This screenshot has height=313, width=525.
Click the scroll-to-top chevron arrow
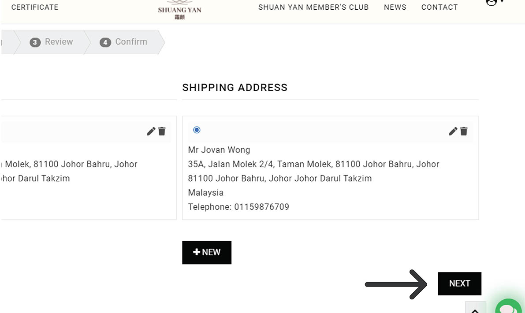click(x=475, y=309)
